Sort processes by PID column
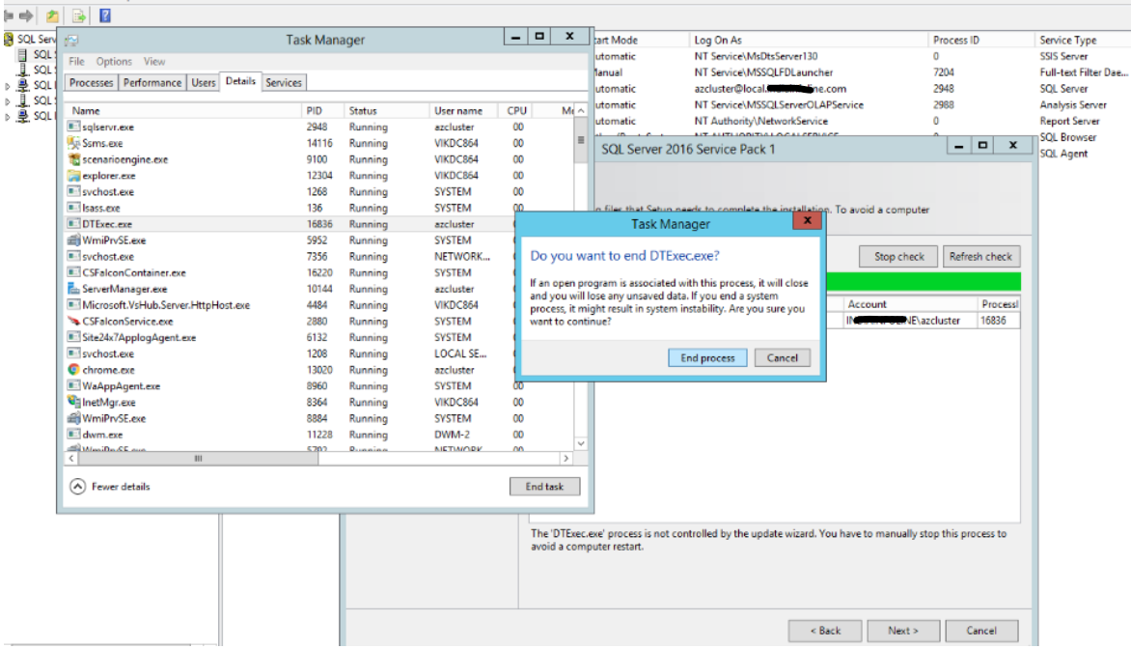Screen dimensions: 1131x649 (x=322, y=111)
